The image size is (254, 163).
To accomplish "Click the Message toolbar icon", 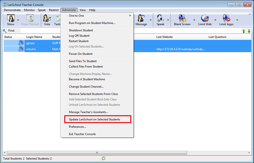I will coord(141,20).
